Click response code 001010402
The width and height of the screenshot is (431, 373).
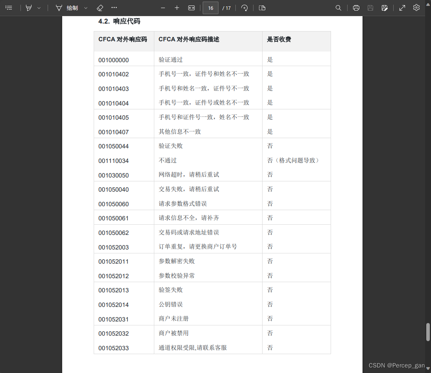click(x=113, y=74)
